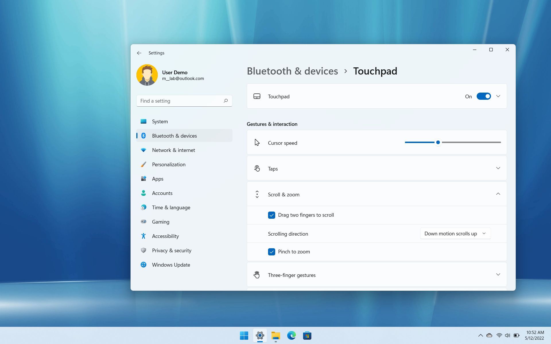Click the Microsoft Edge icon in taskbar
This screenshot has height=344, width=551.
point(292,336)
